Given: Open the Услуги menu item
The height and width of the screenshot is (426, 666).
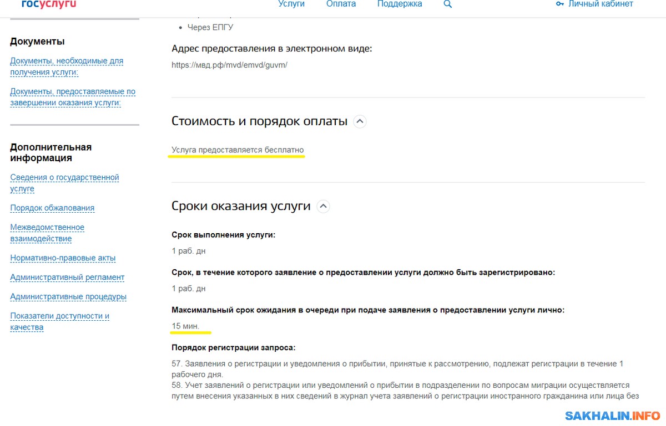Looking at the screenshot, I should pyautogui.click(x=291, y=4).
